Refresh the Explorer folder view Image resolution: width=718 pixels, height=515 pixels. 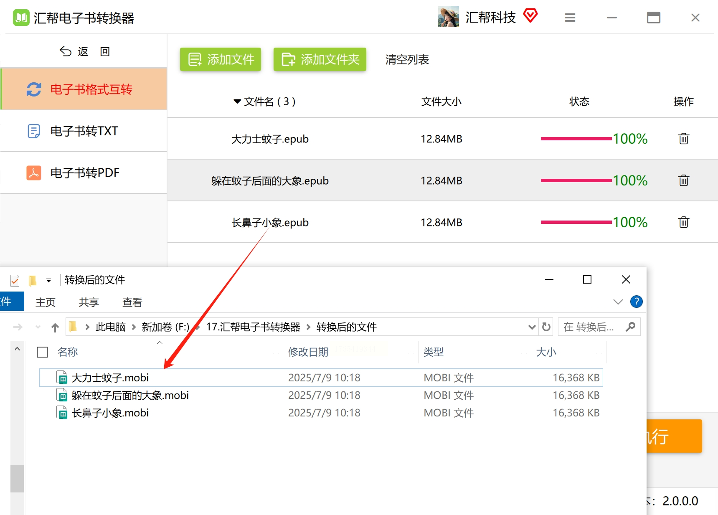[x=546, y=327]
